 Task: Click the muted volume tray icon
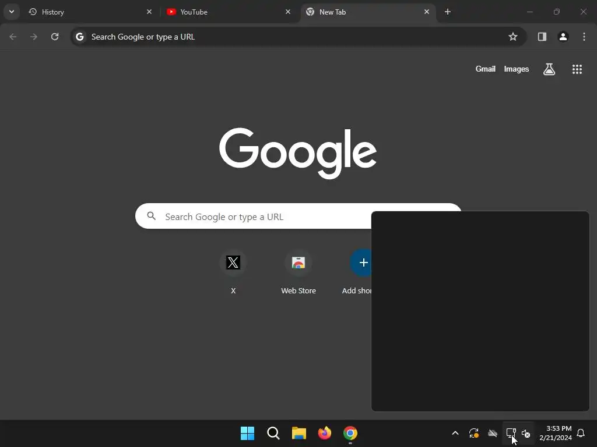526,433
